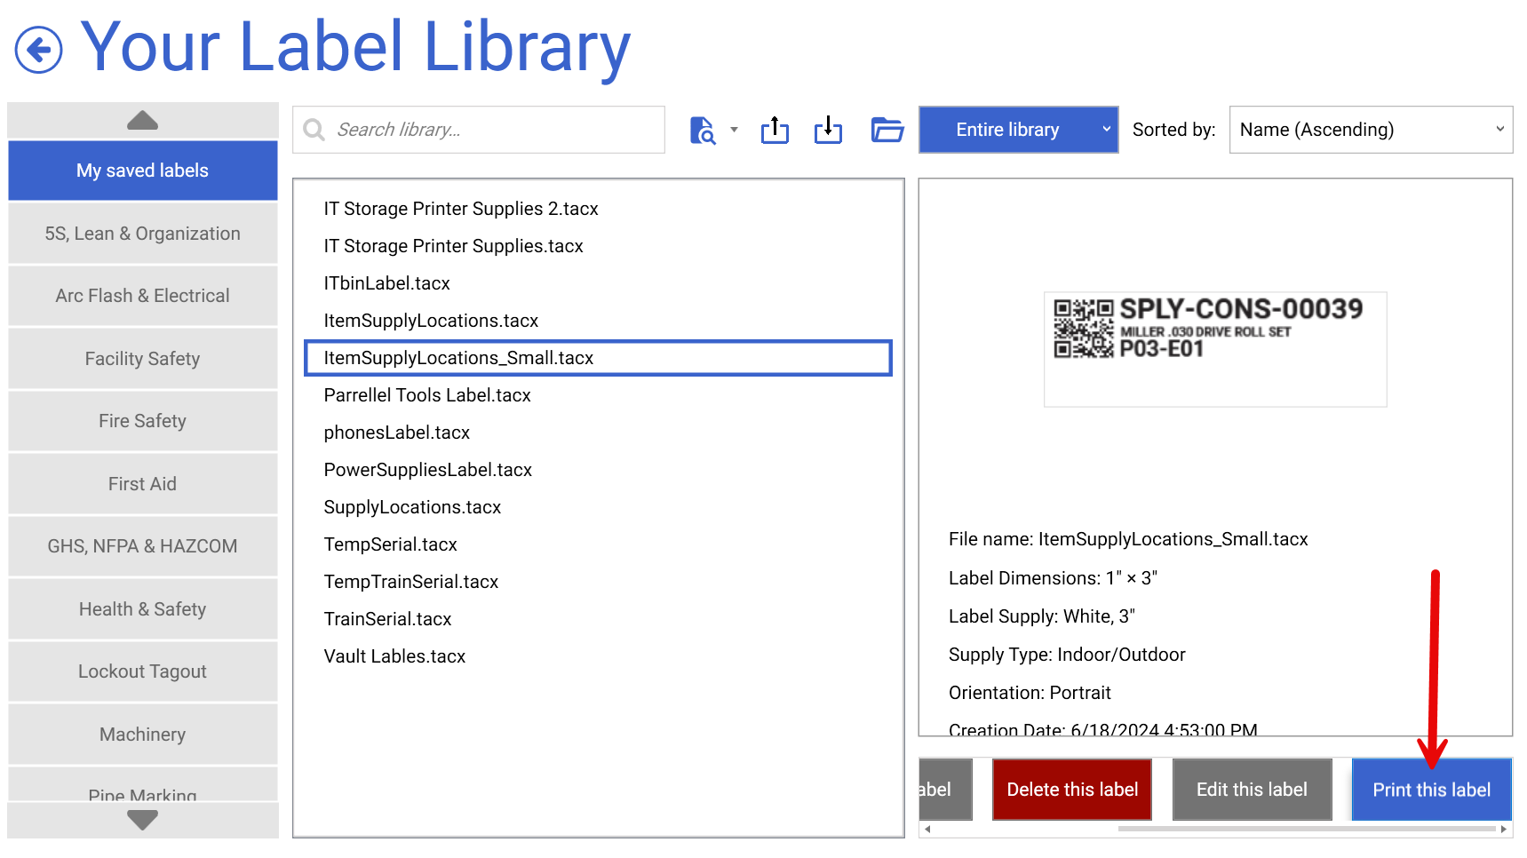Viewport: 1527px width, 858px height.
Task: Click horizontal scrollbar right arrow below buttons
Action: pyautogui.click(x=1503, y=829)
